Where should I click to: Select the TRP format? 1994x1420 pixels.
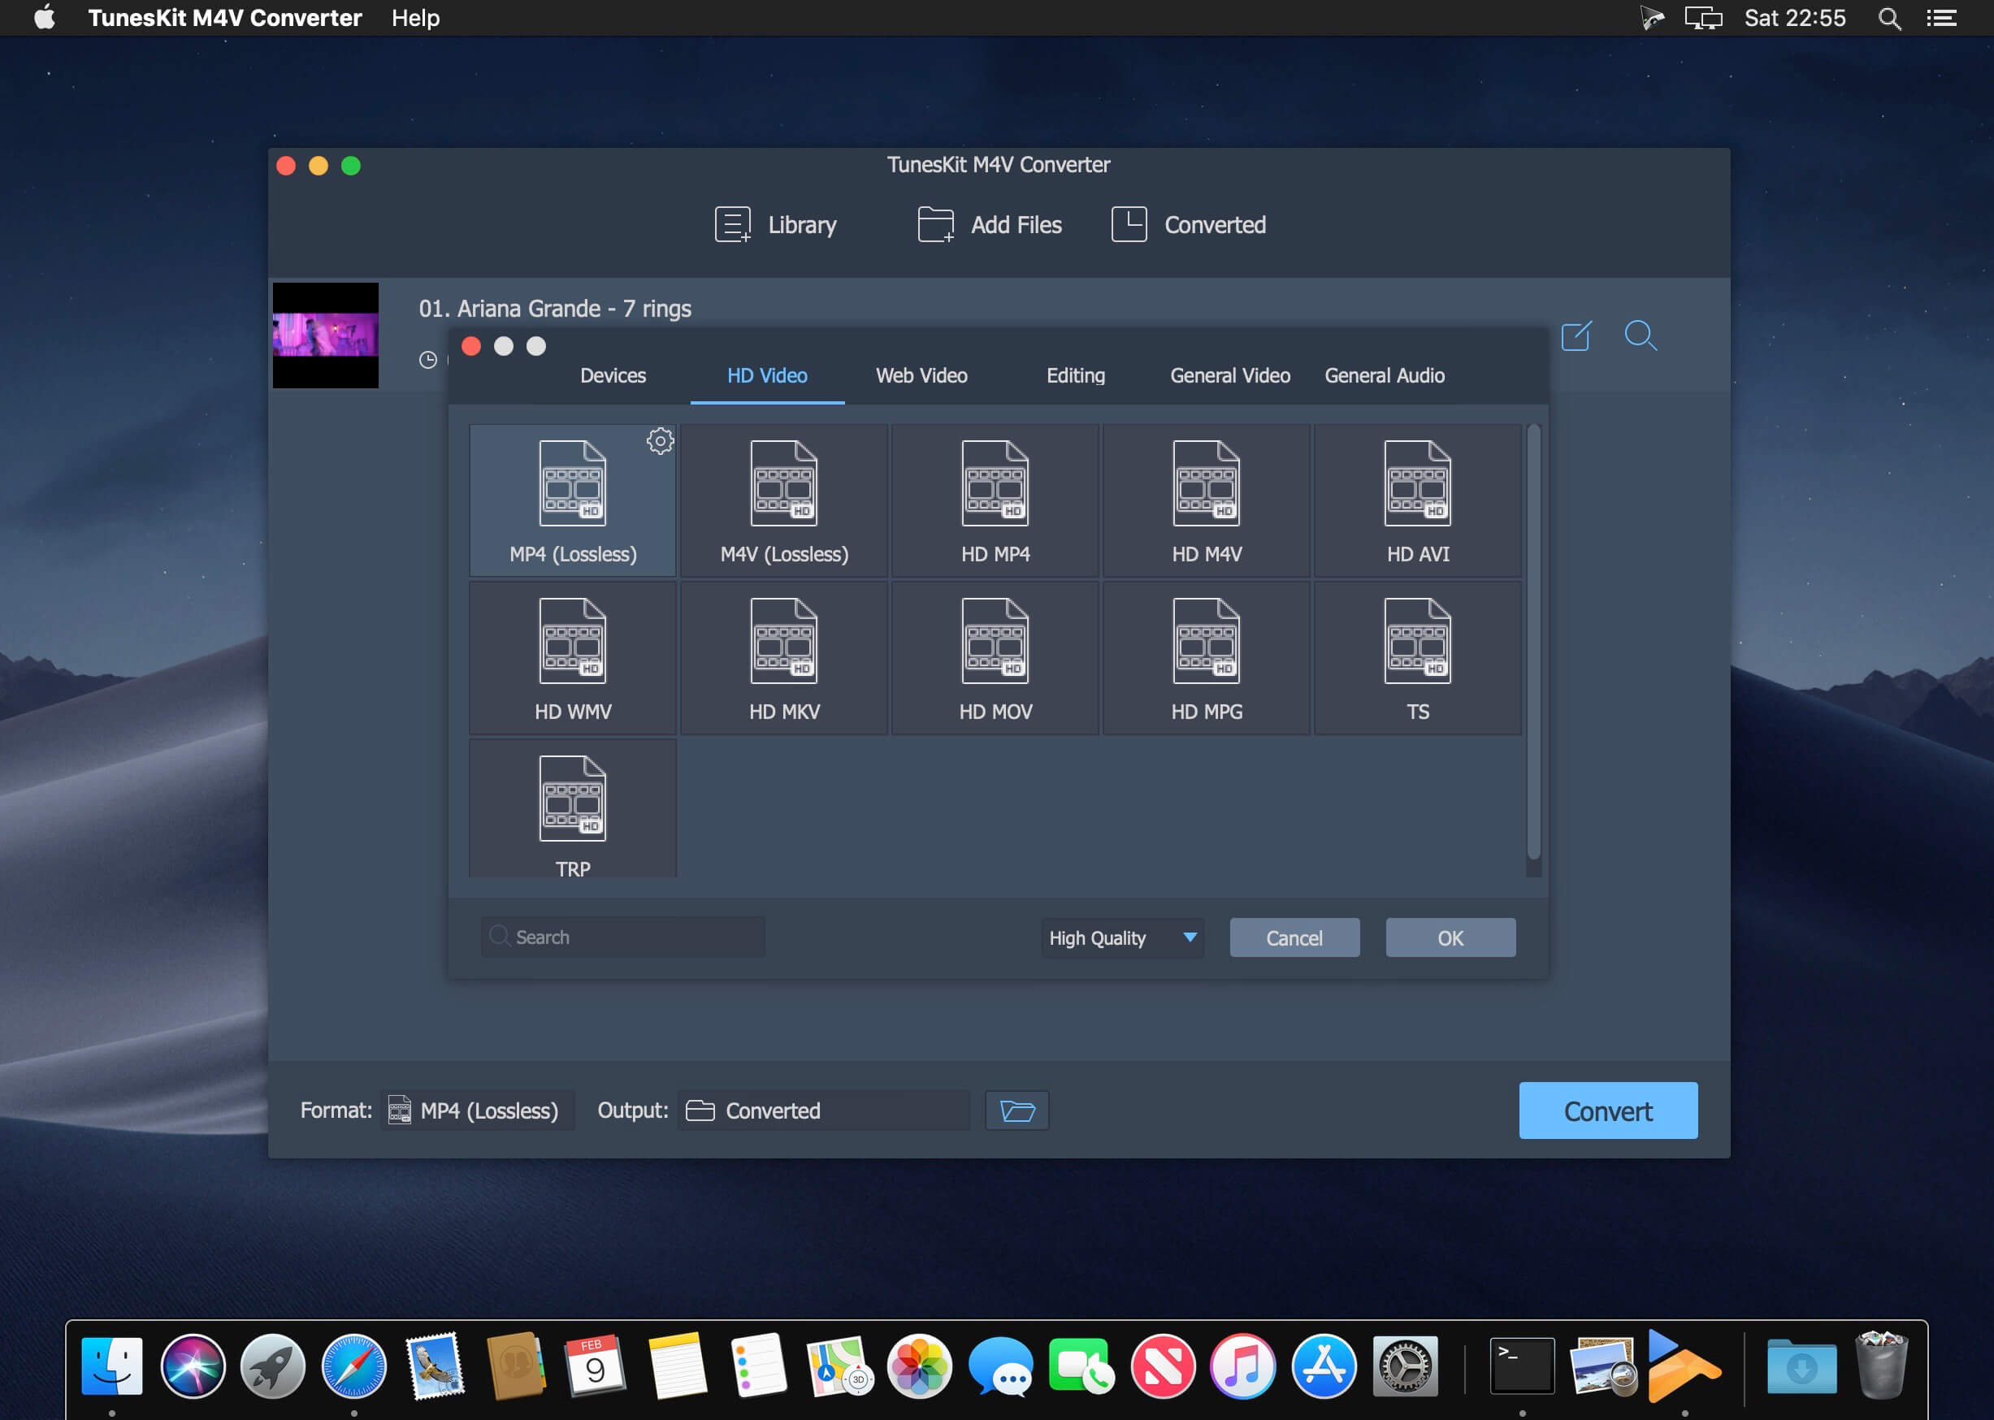pyautogui.click(x=573, y=808)
